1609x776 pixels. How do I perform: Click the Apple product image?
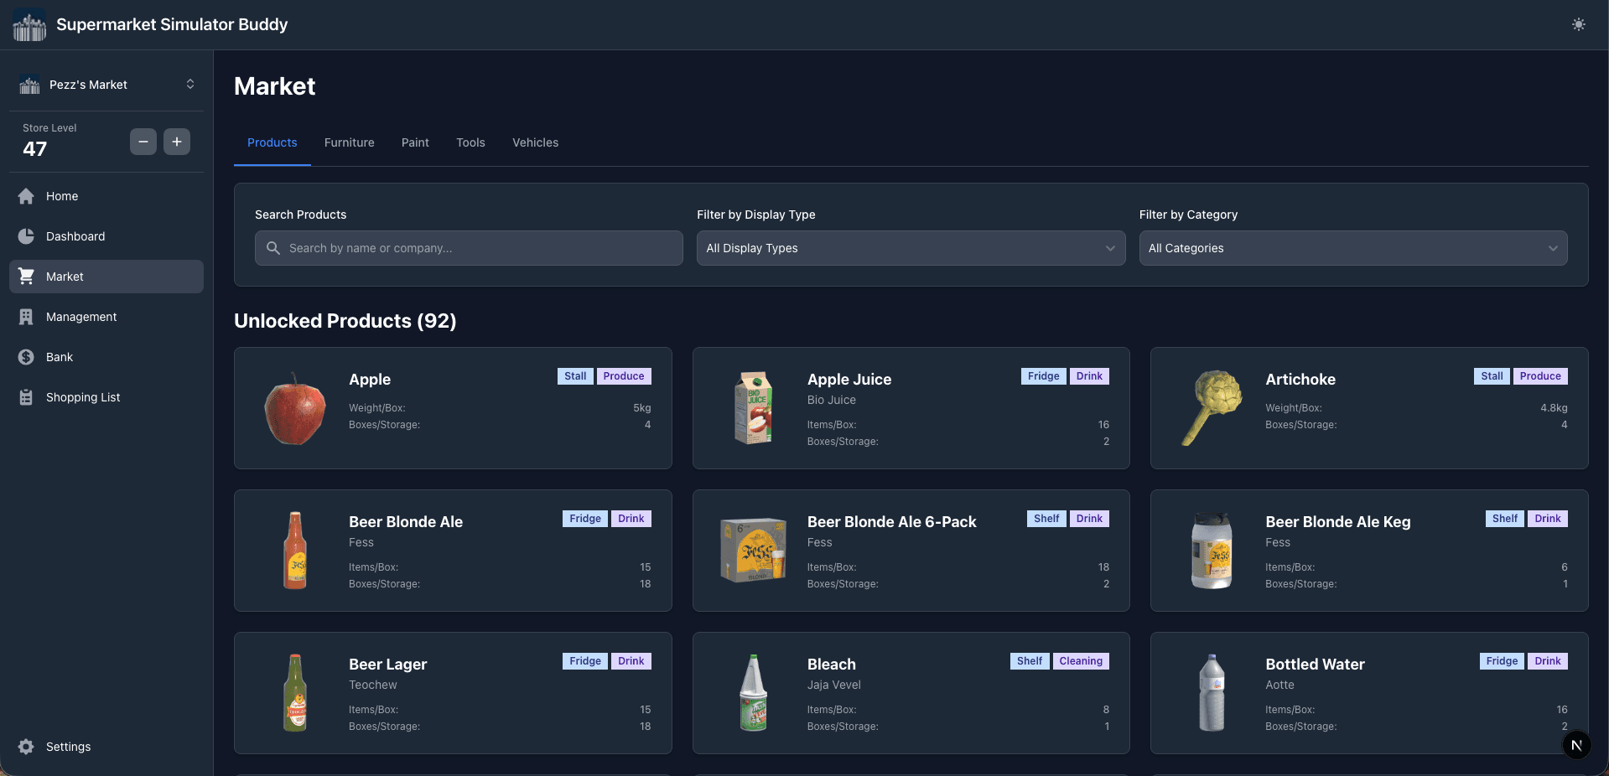294,408
